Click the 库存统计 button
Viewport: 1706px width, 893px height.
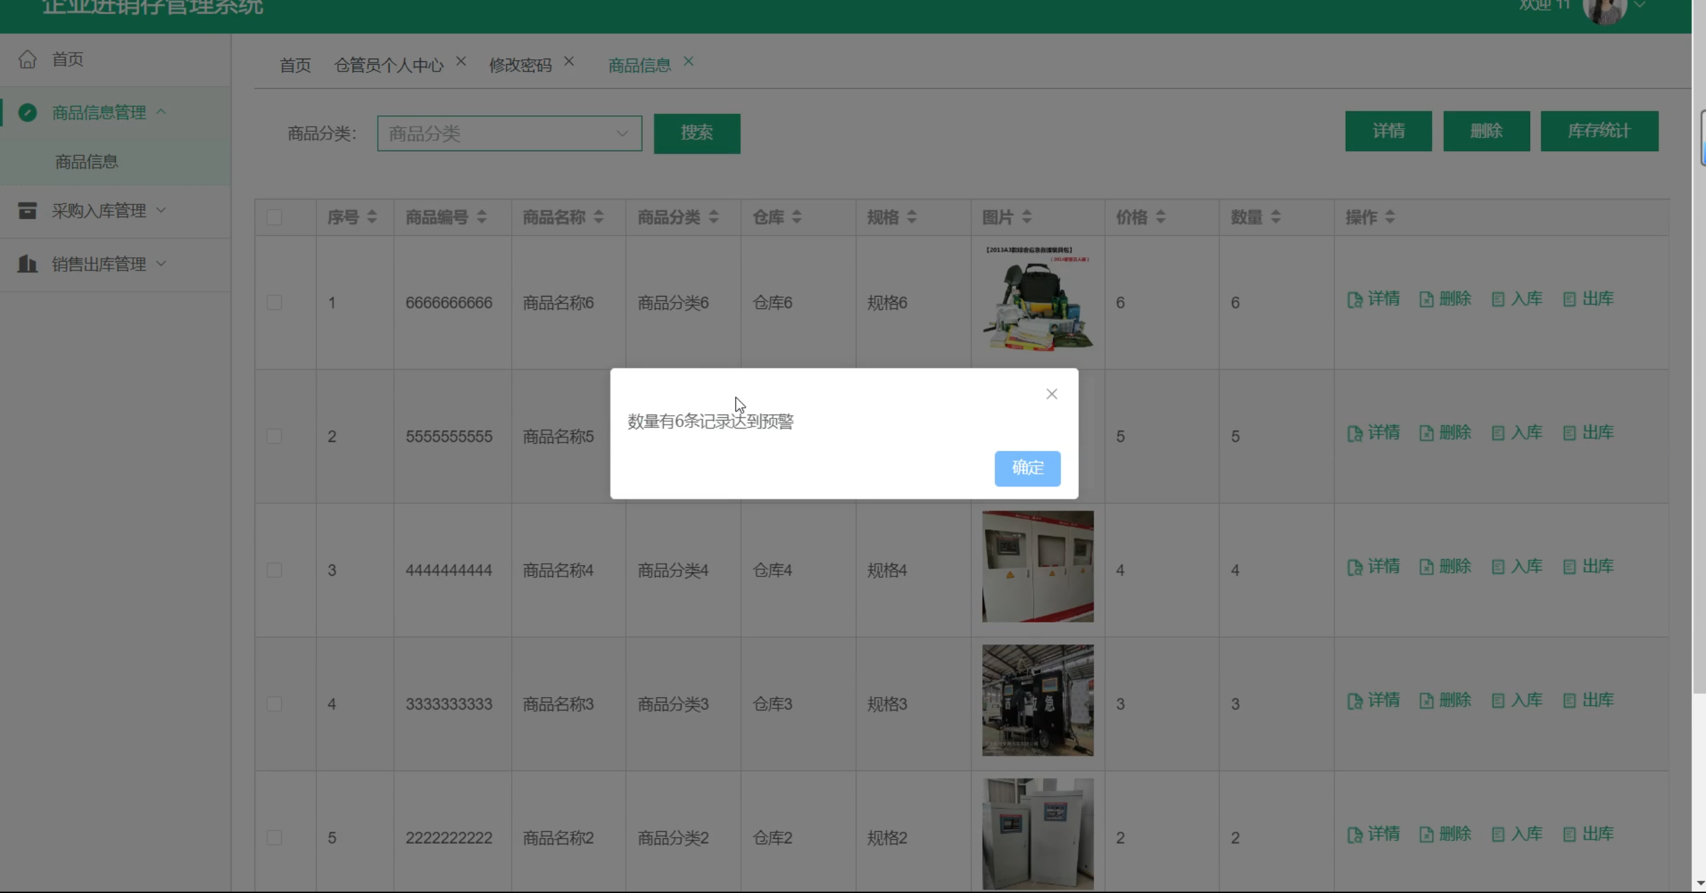(1599, 131)
